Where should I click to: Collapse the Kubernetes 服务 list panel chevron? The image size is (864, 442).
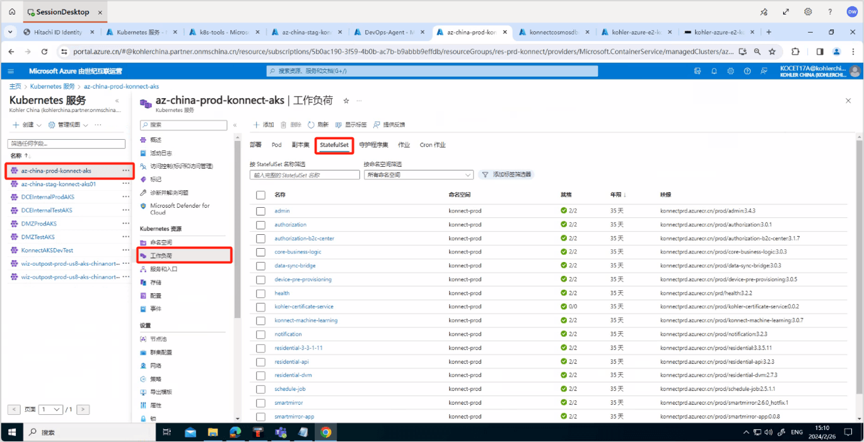[x=117, y=101]
